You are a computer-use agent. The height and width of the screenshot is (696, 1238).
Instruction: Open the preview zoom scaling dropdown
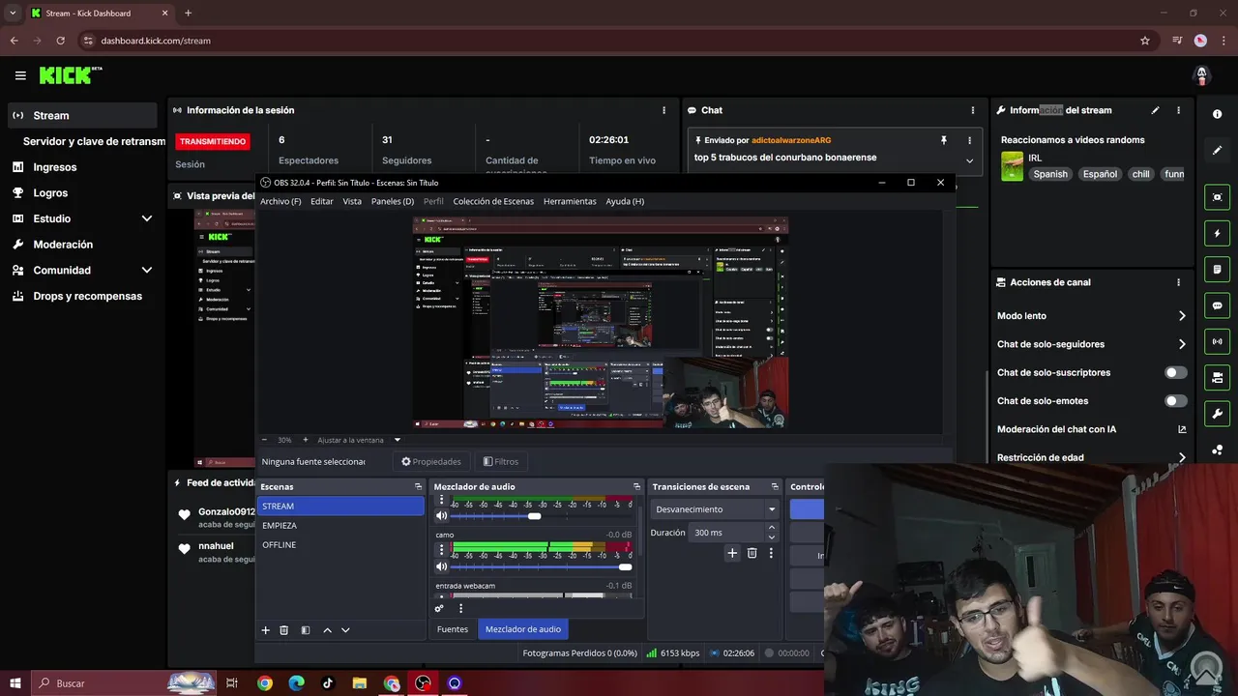pos(397,440)
